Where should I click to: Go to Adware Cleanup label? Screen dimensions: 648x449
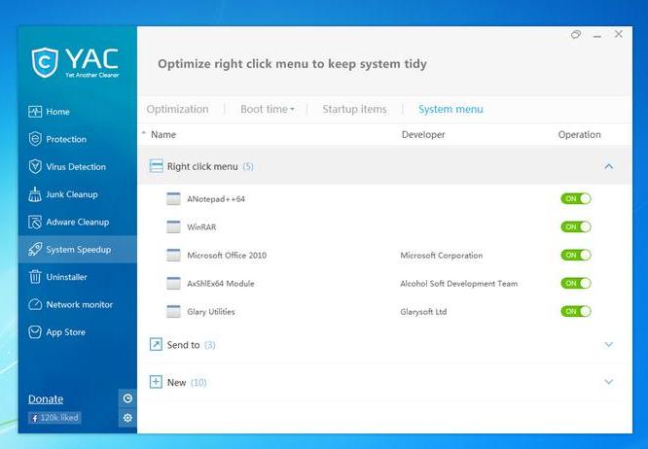(78, 222)
